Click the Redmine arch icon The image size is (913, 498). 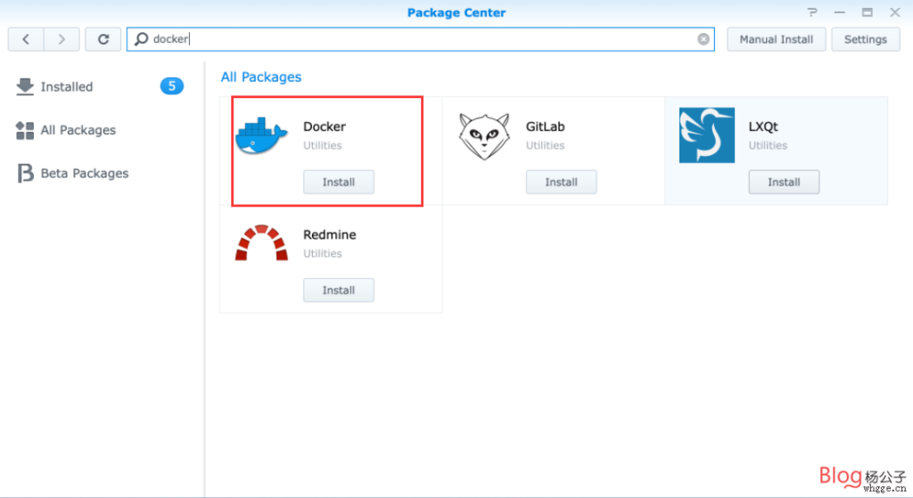261,242
